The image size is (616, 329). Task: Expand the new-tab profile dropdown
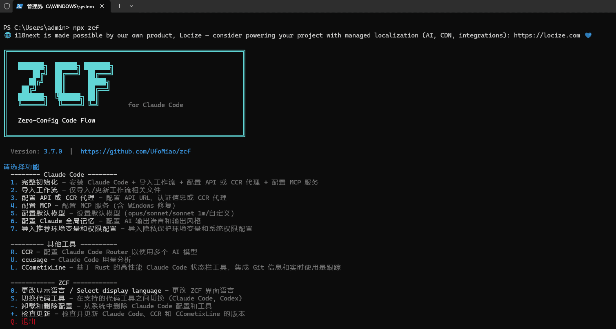pyautogui.click(x=131, y=6)
